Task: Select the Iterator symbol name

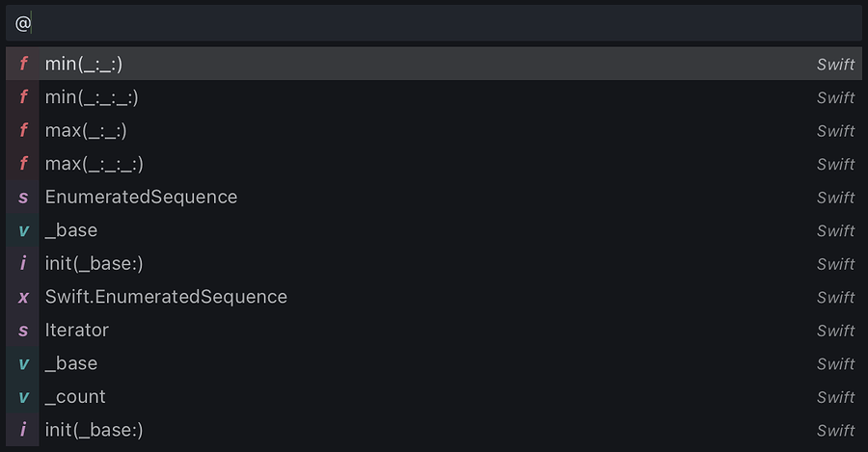Action: pos(77,331)
